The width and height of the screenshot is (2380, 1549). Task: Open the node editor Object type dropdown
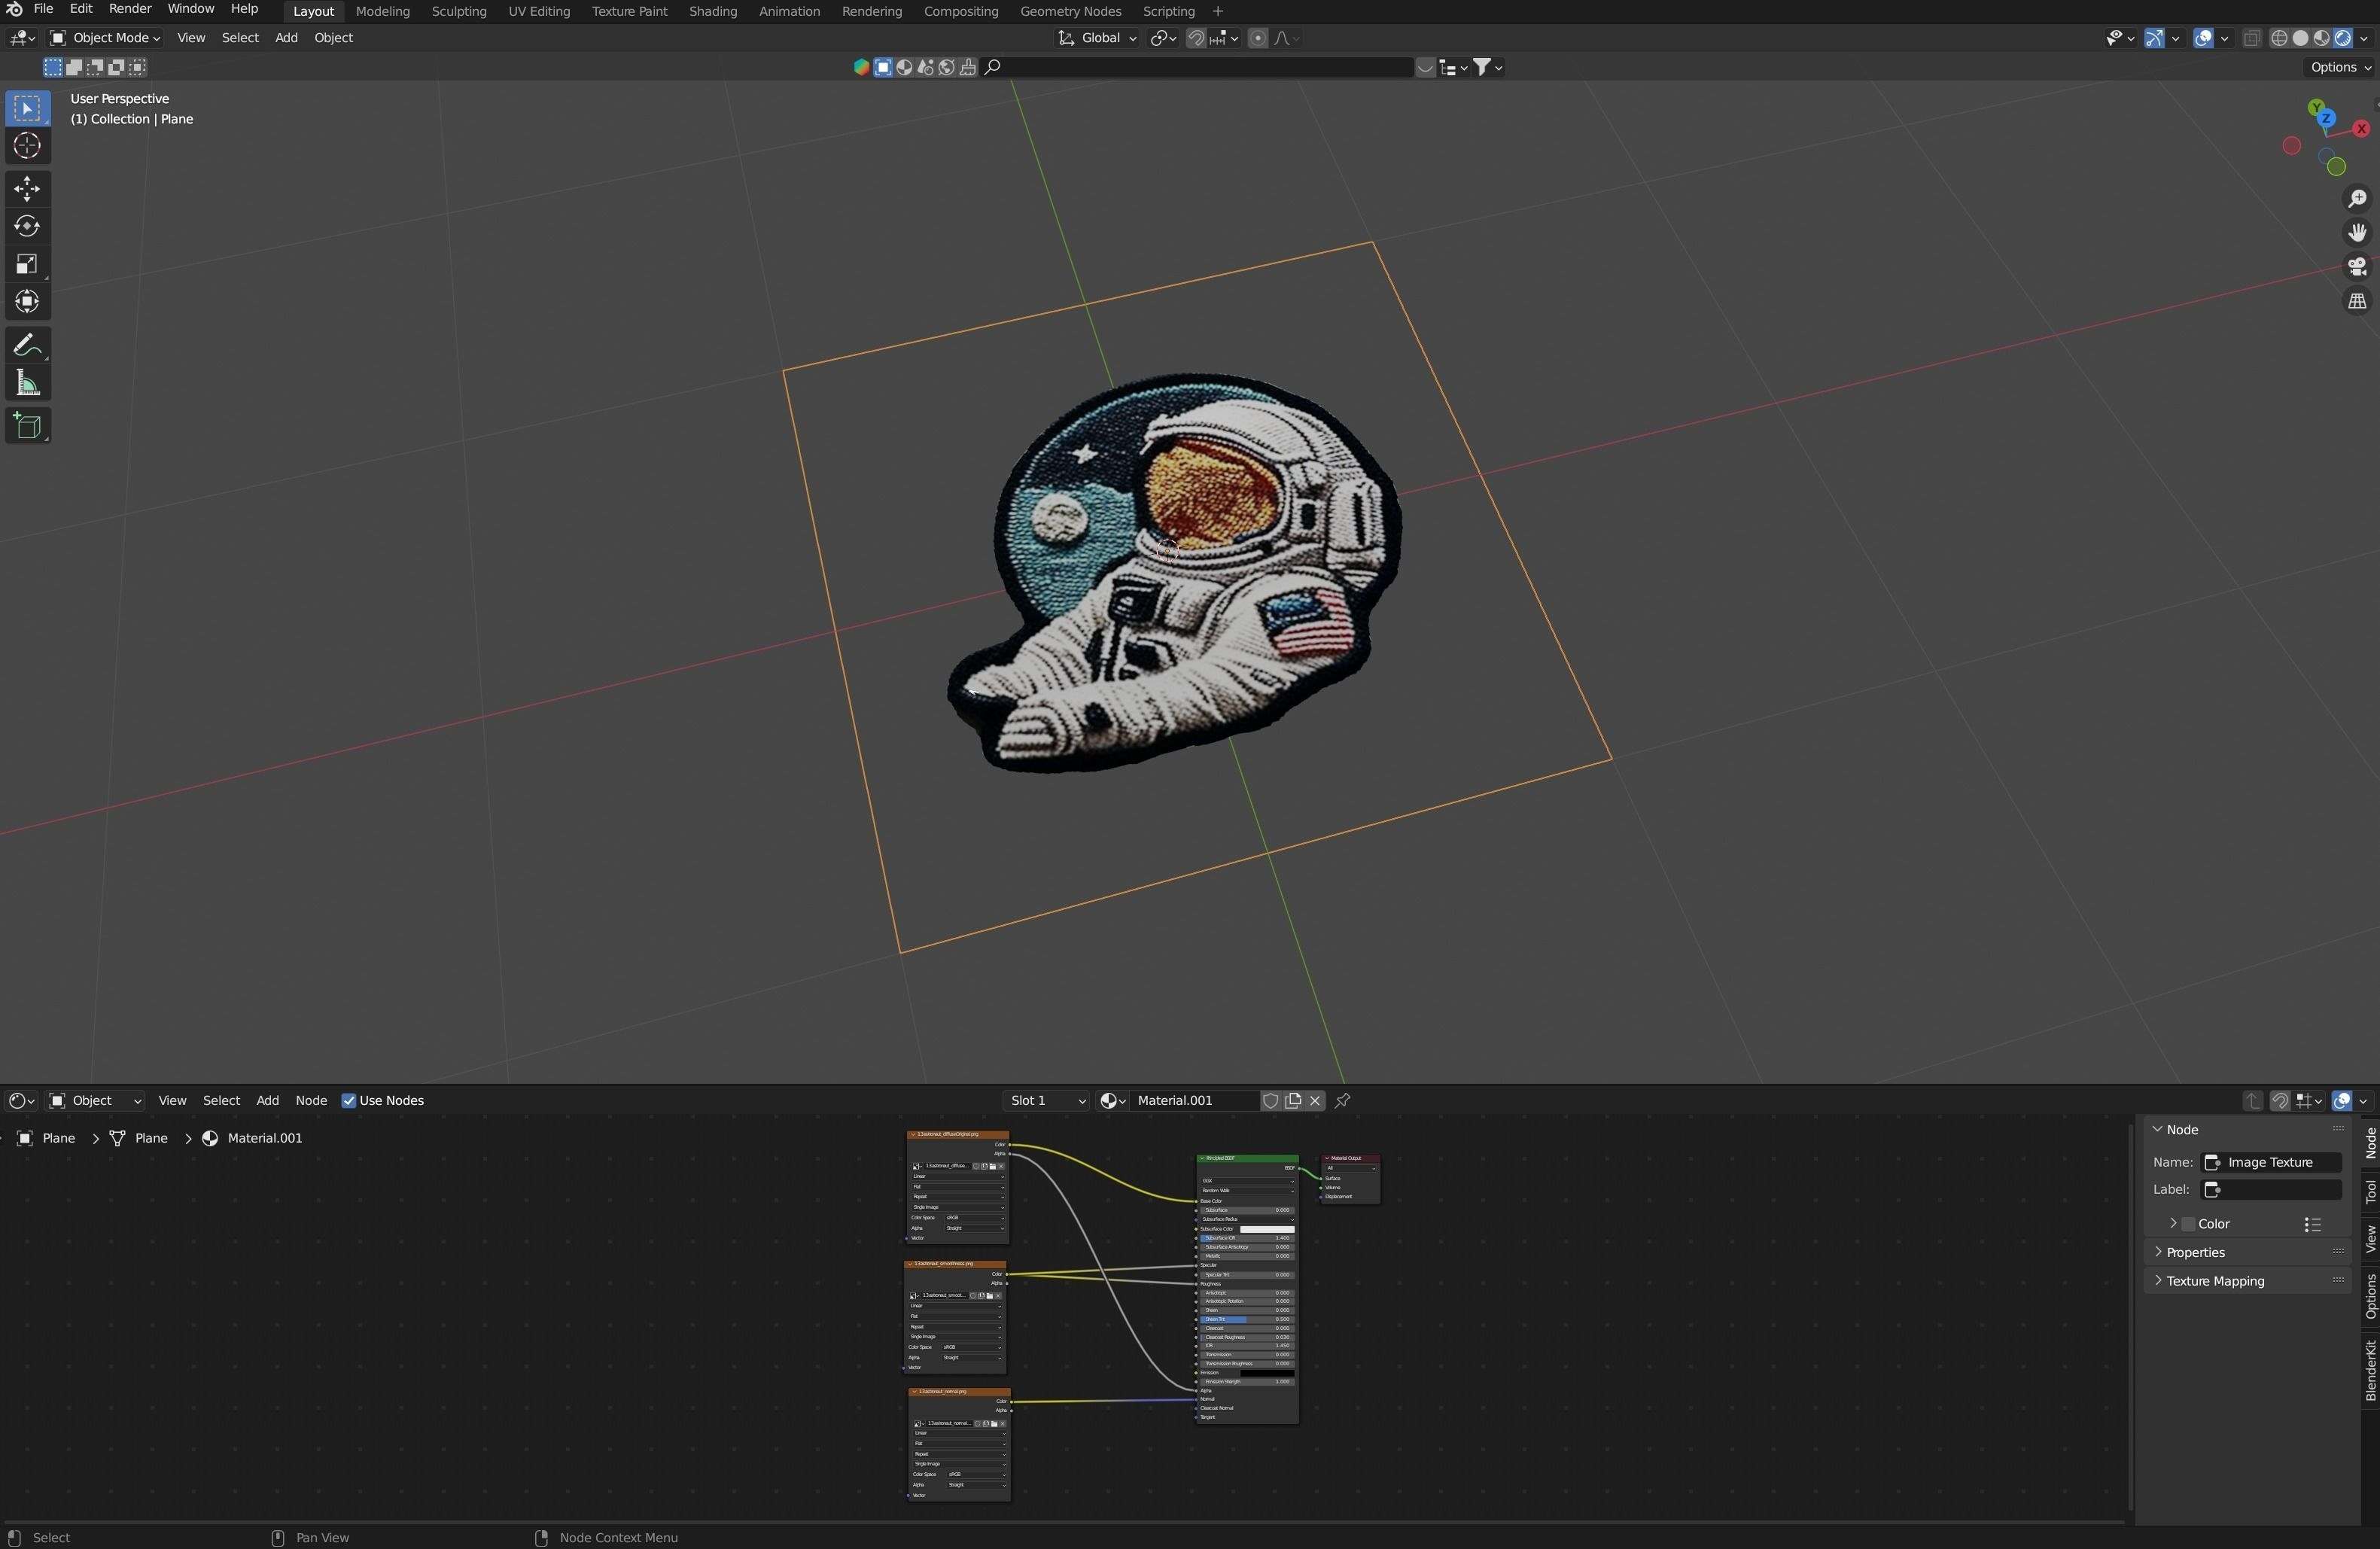[95, 1101]
